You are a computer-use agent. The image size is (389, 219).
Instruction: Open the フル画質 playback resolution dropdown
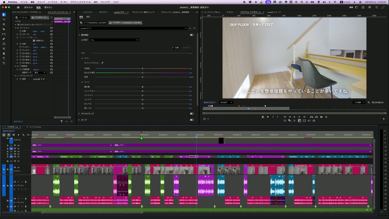click(359, 103)
